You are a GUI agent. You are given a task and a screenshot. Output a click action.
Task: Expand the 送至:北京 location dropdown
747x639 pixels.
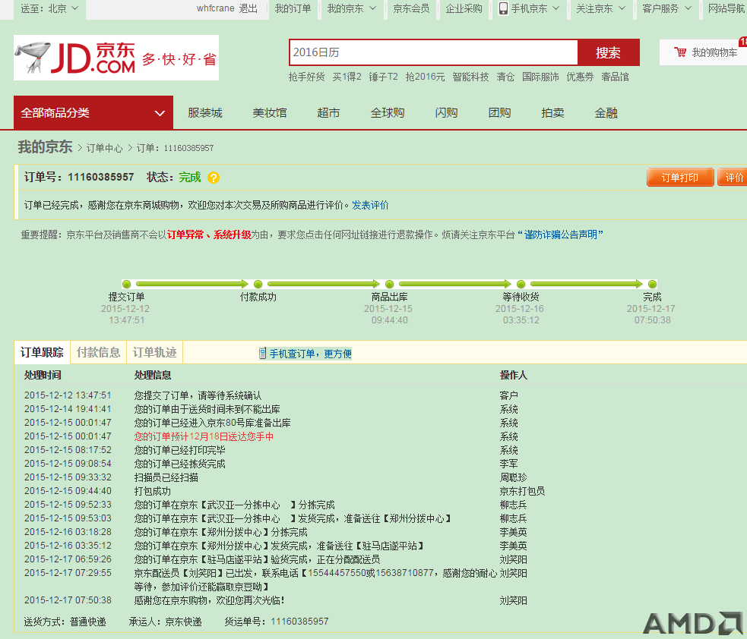[49, 8]
